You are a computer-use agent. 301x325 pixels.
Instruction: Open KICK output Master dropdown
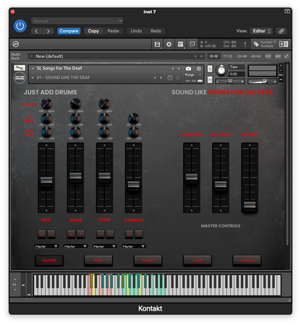pyautogui.click(x=46, y=246)
